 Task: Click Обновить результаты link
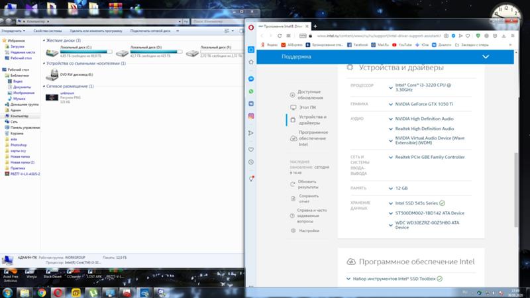tap(304, 184)
